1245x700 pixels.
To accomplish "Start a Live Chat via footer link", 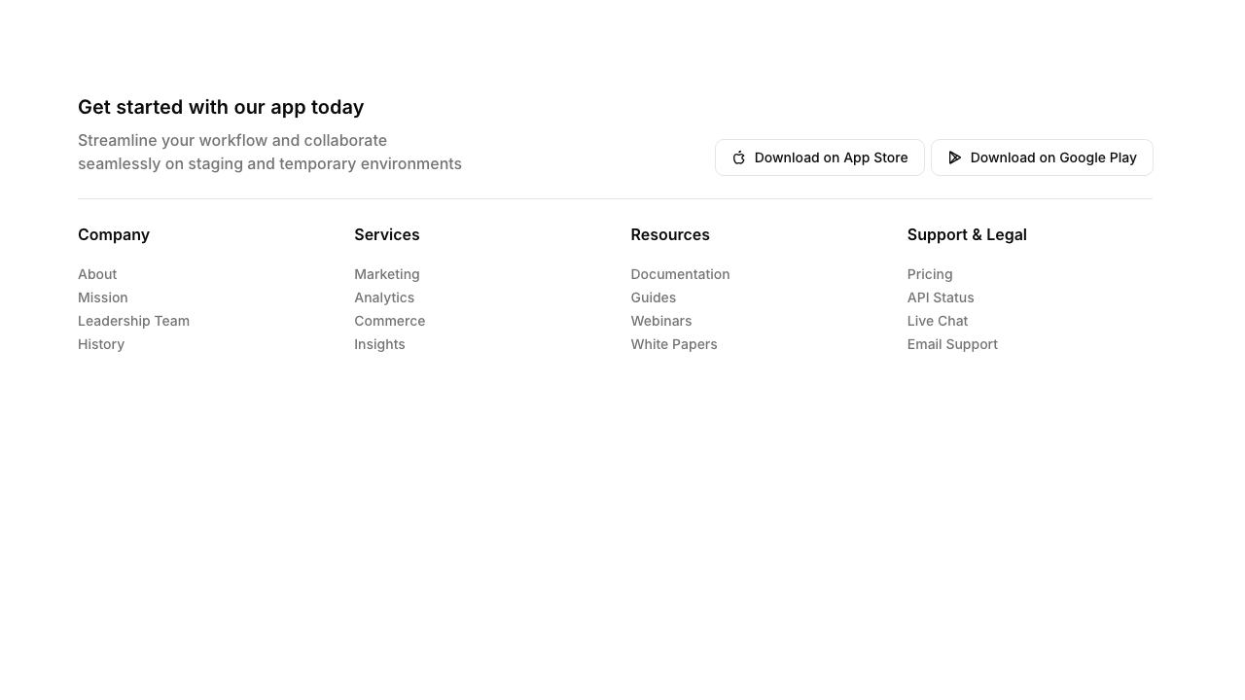I will [938, 321].
